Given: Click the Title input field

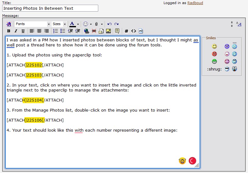Looking at the screenshot, I should [50, 8].
